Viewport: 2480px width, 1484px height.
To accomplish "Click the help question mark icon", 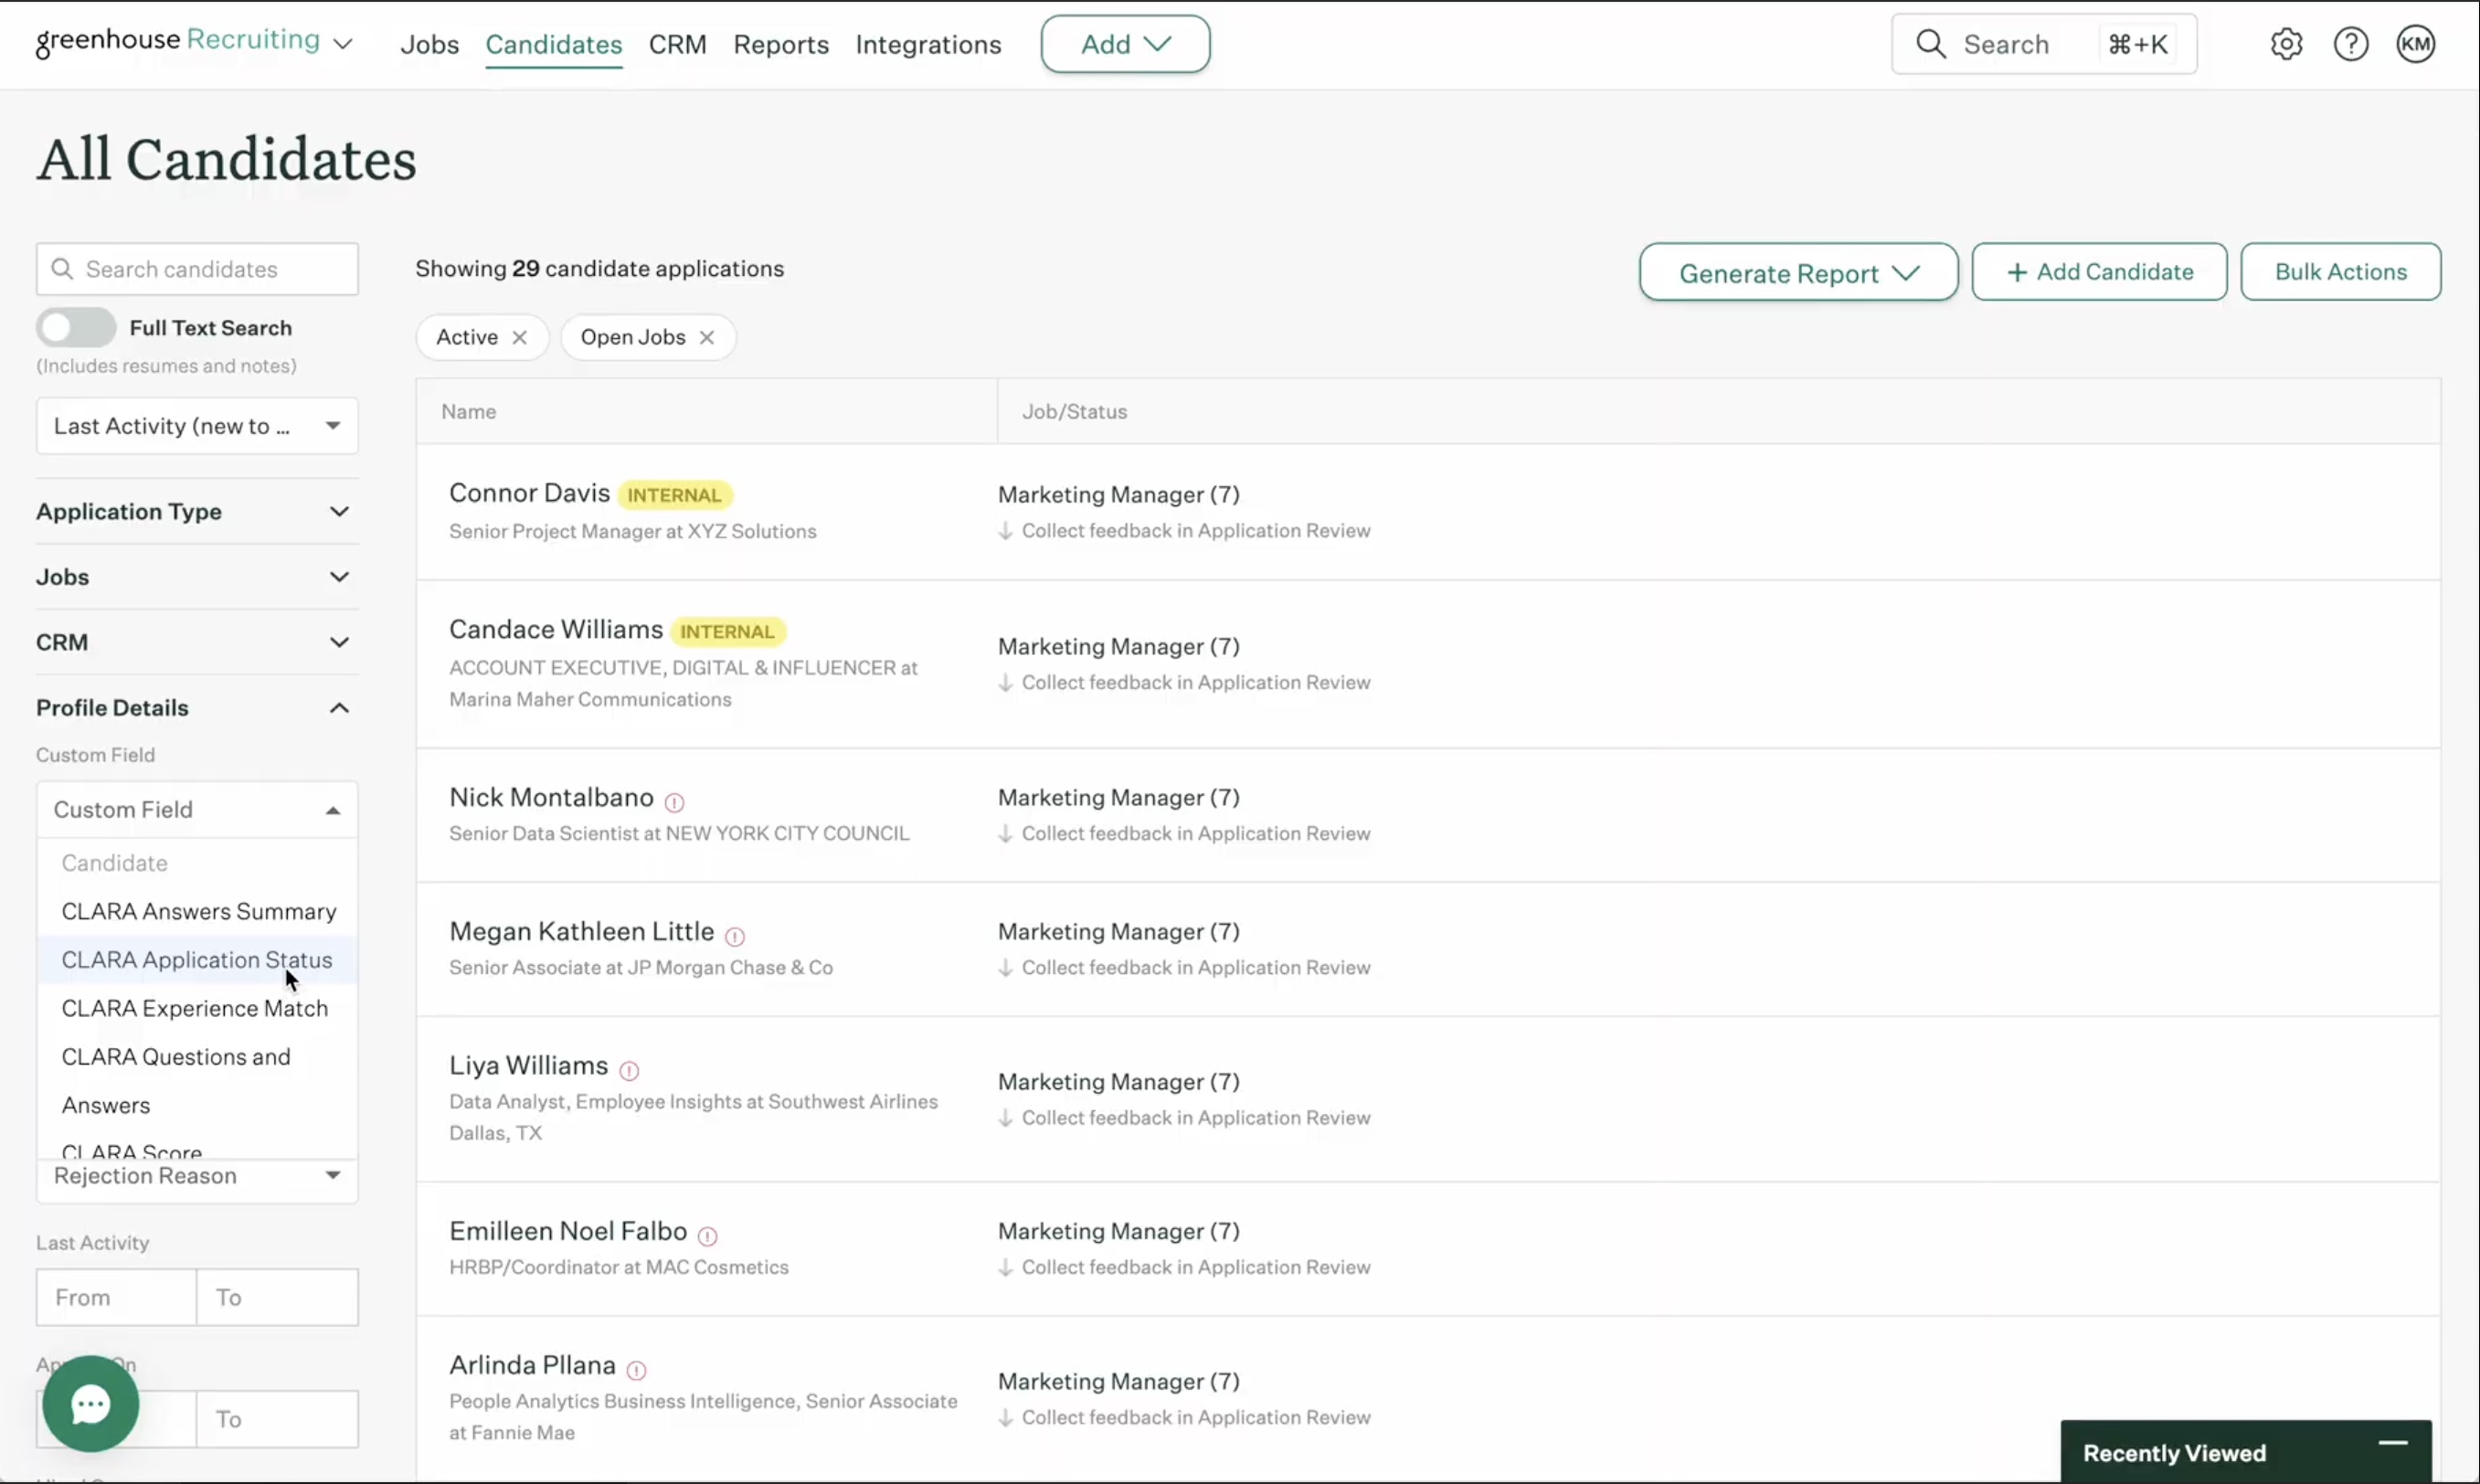I will pyautogui.click(x=2350, y=44).
